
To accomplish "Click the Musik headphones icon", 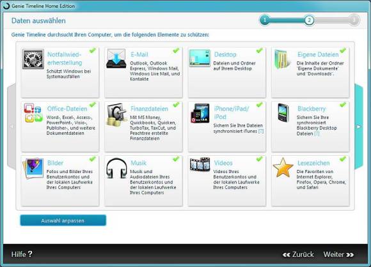I will click(x=116, y=168).
